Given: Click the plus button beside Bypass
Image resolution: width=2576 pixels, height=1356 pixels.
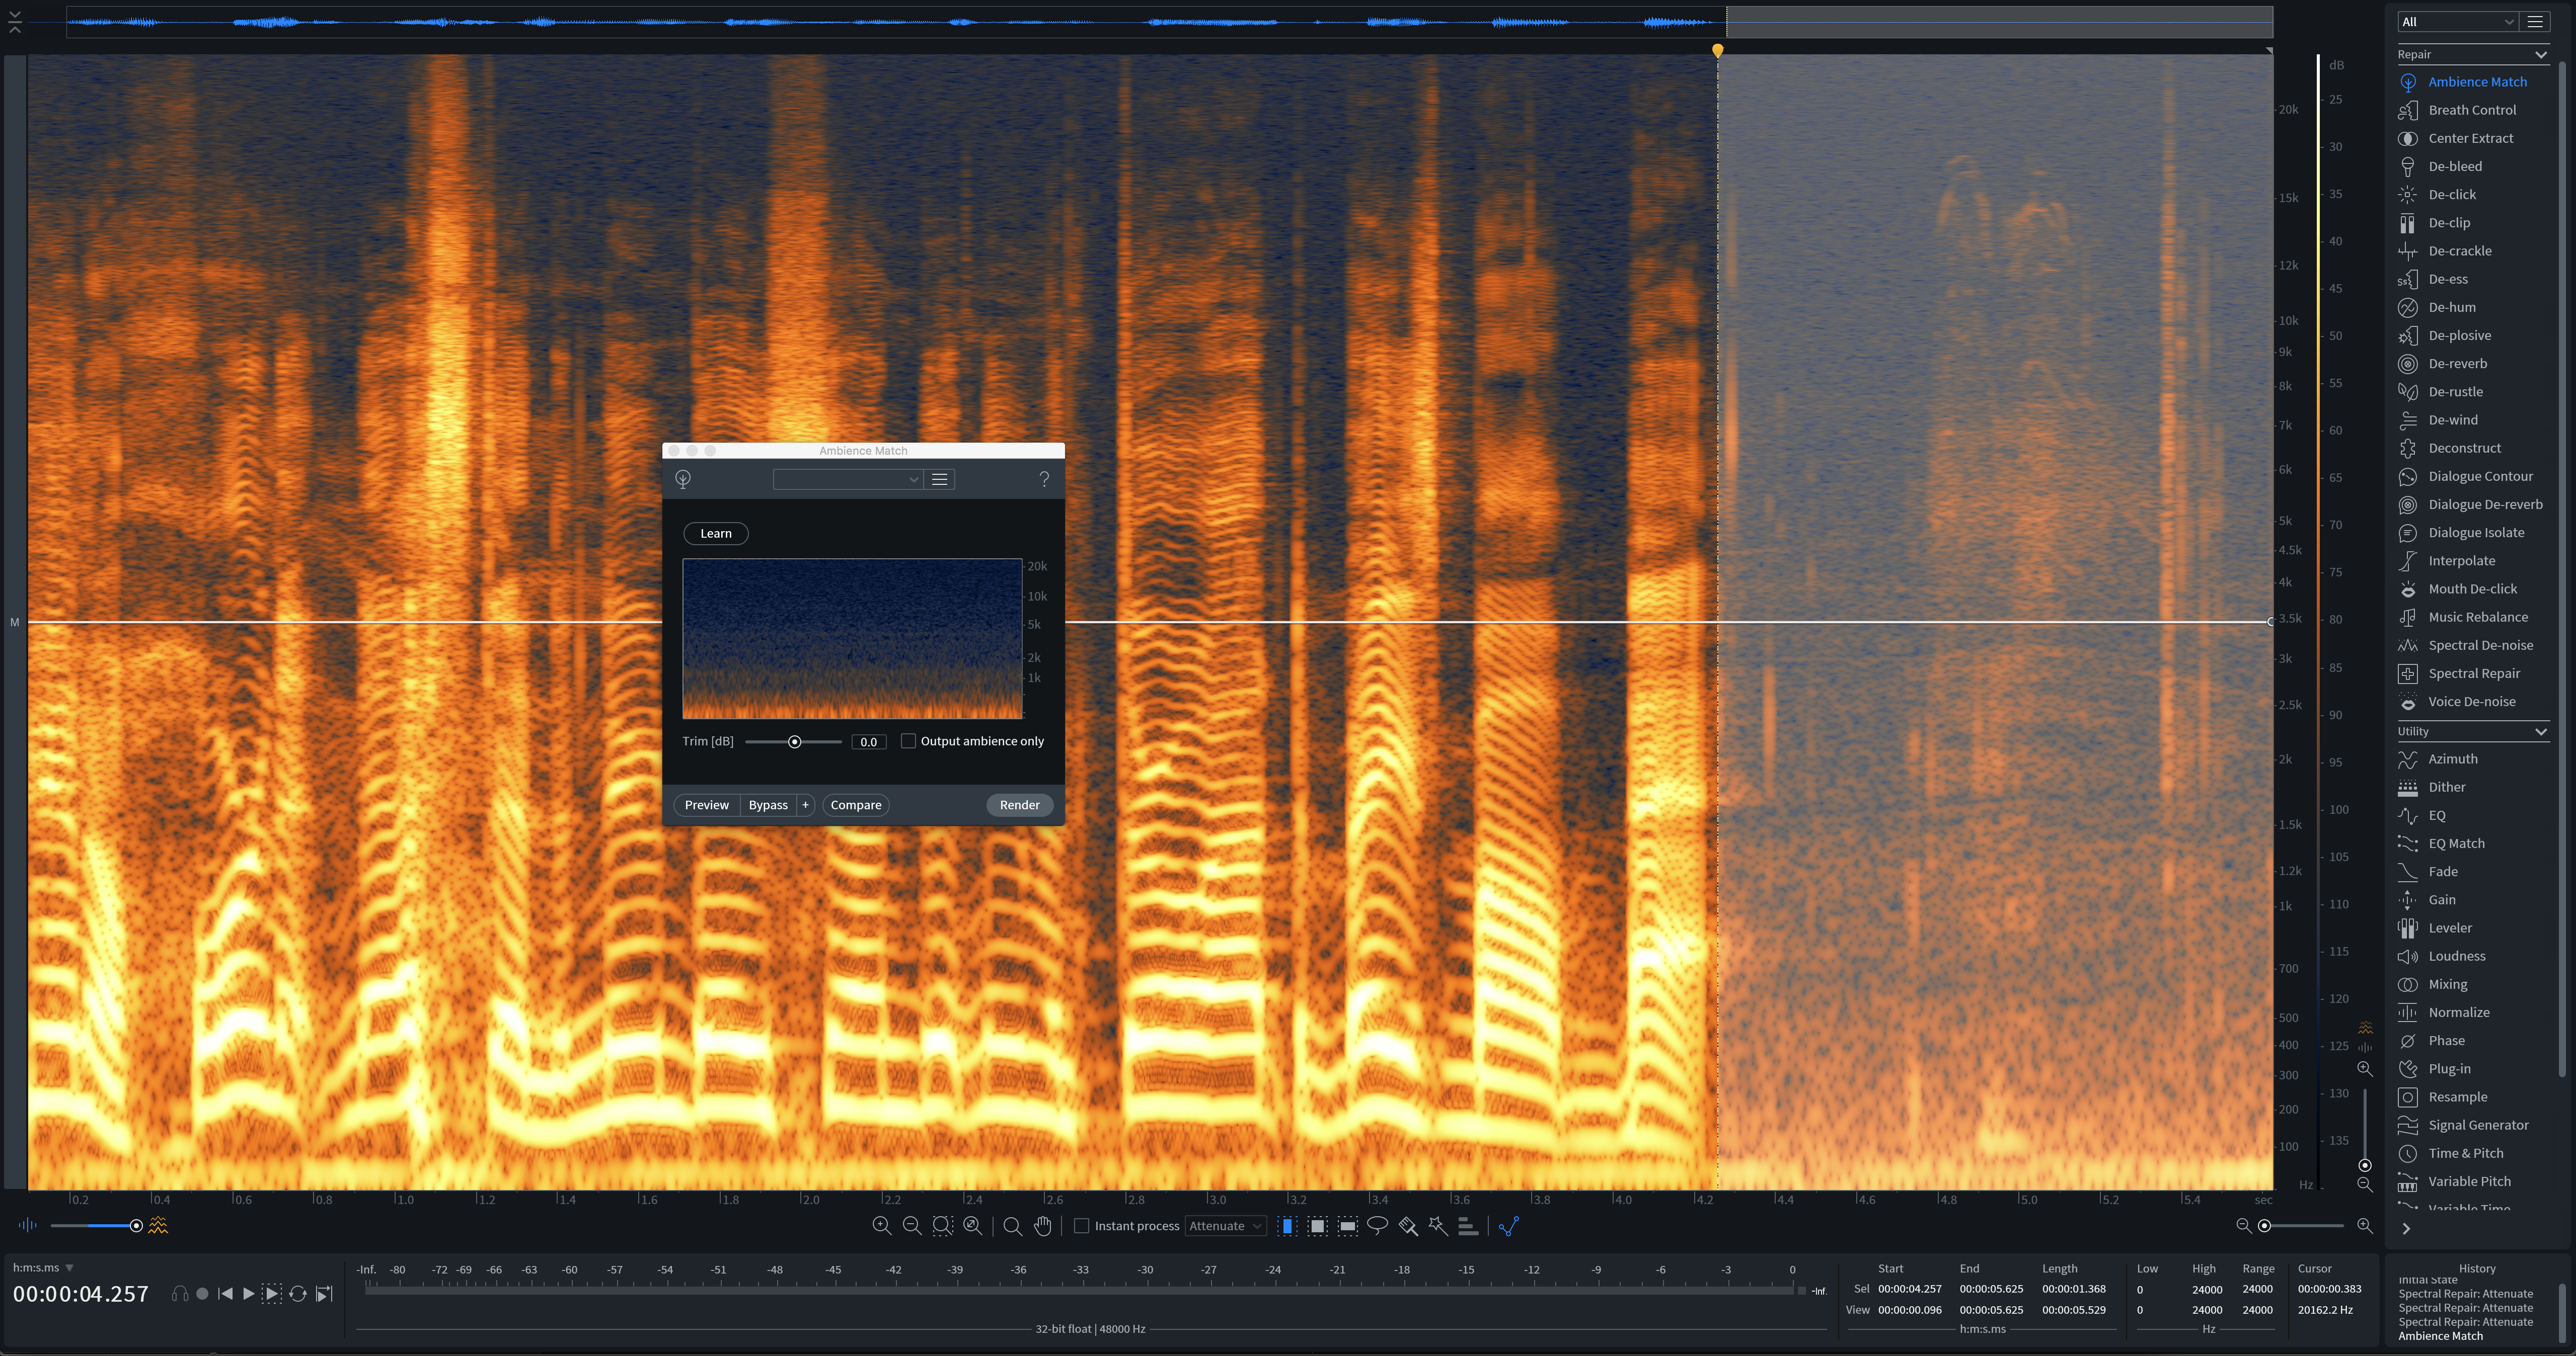Looking at the screenshot, I should point(805,805).
